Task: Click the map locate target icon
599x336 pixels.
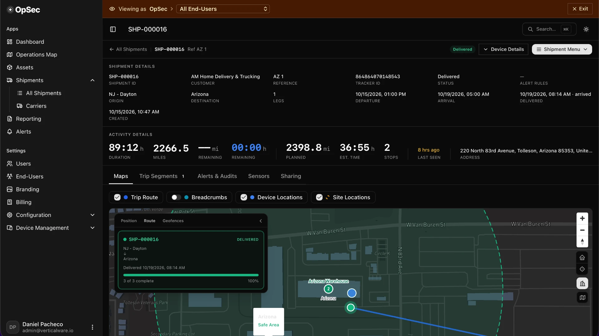Action: pos(582,269)
